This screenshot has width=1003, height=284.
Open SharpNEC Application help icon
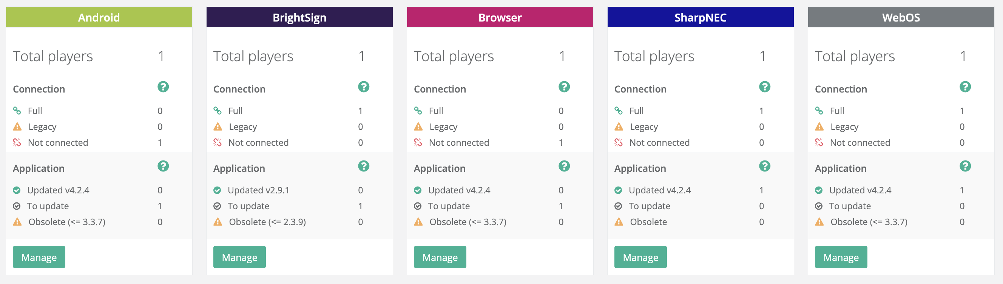pyautogui.click(x=764, y=166)
